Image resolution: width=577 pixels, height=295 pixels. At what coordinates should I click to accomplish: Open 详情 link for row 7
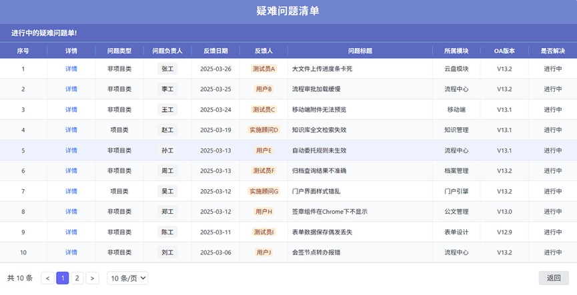[71, 191]
